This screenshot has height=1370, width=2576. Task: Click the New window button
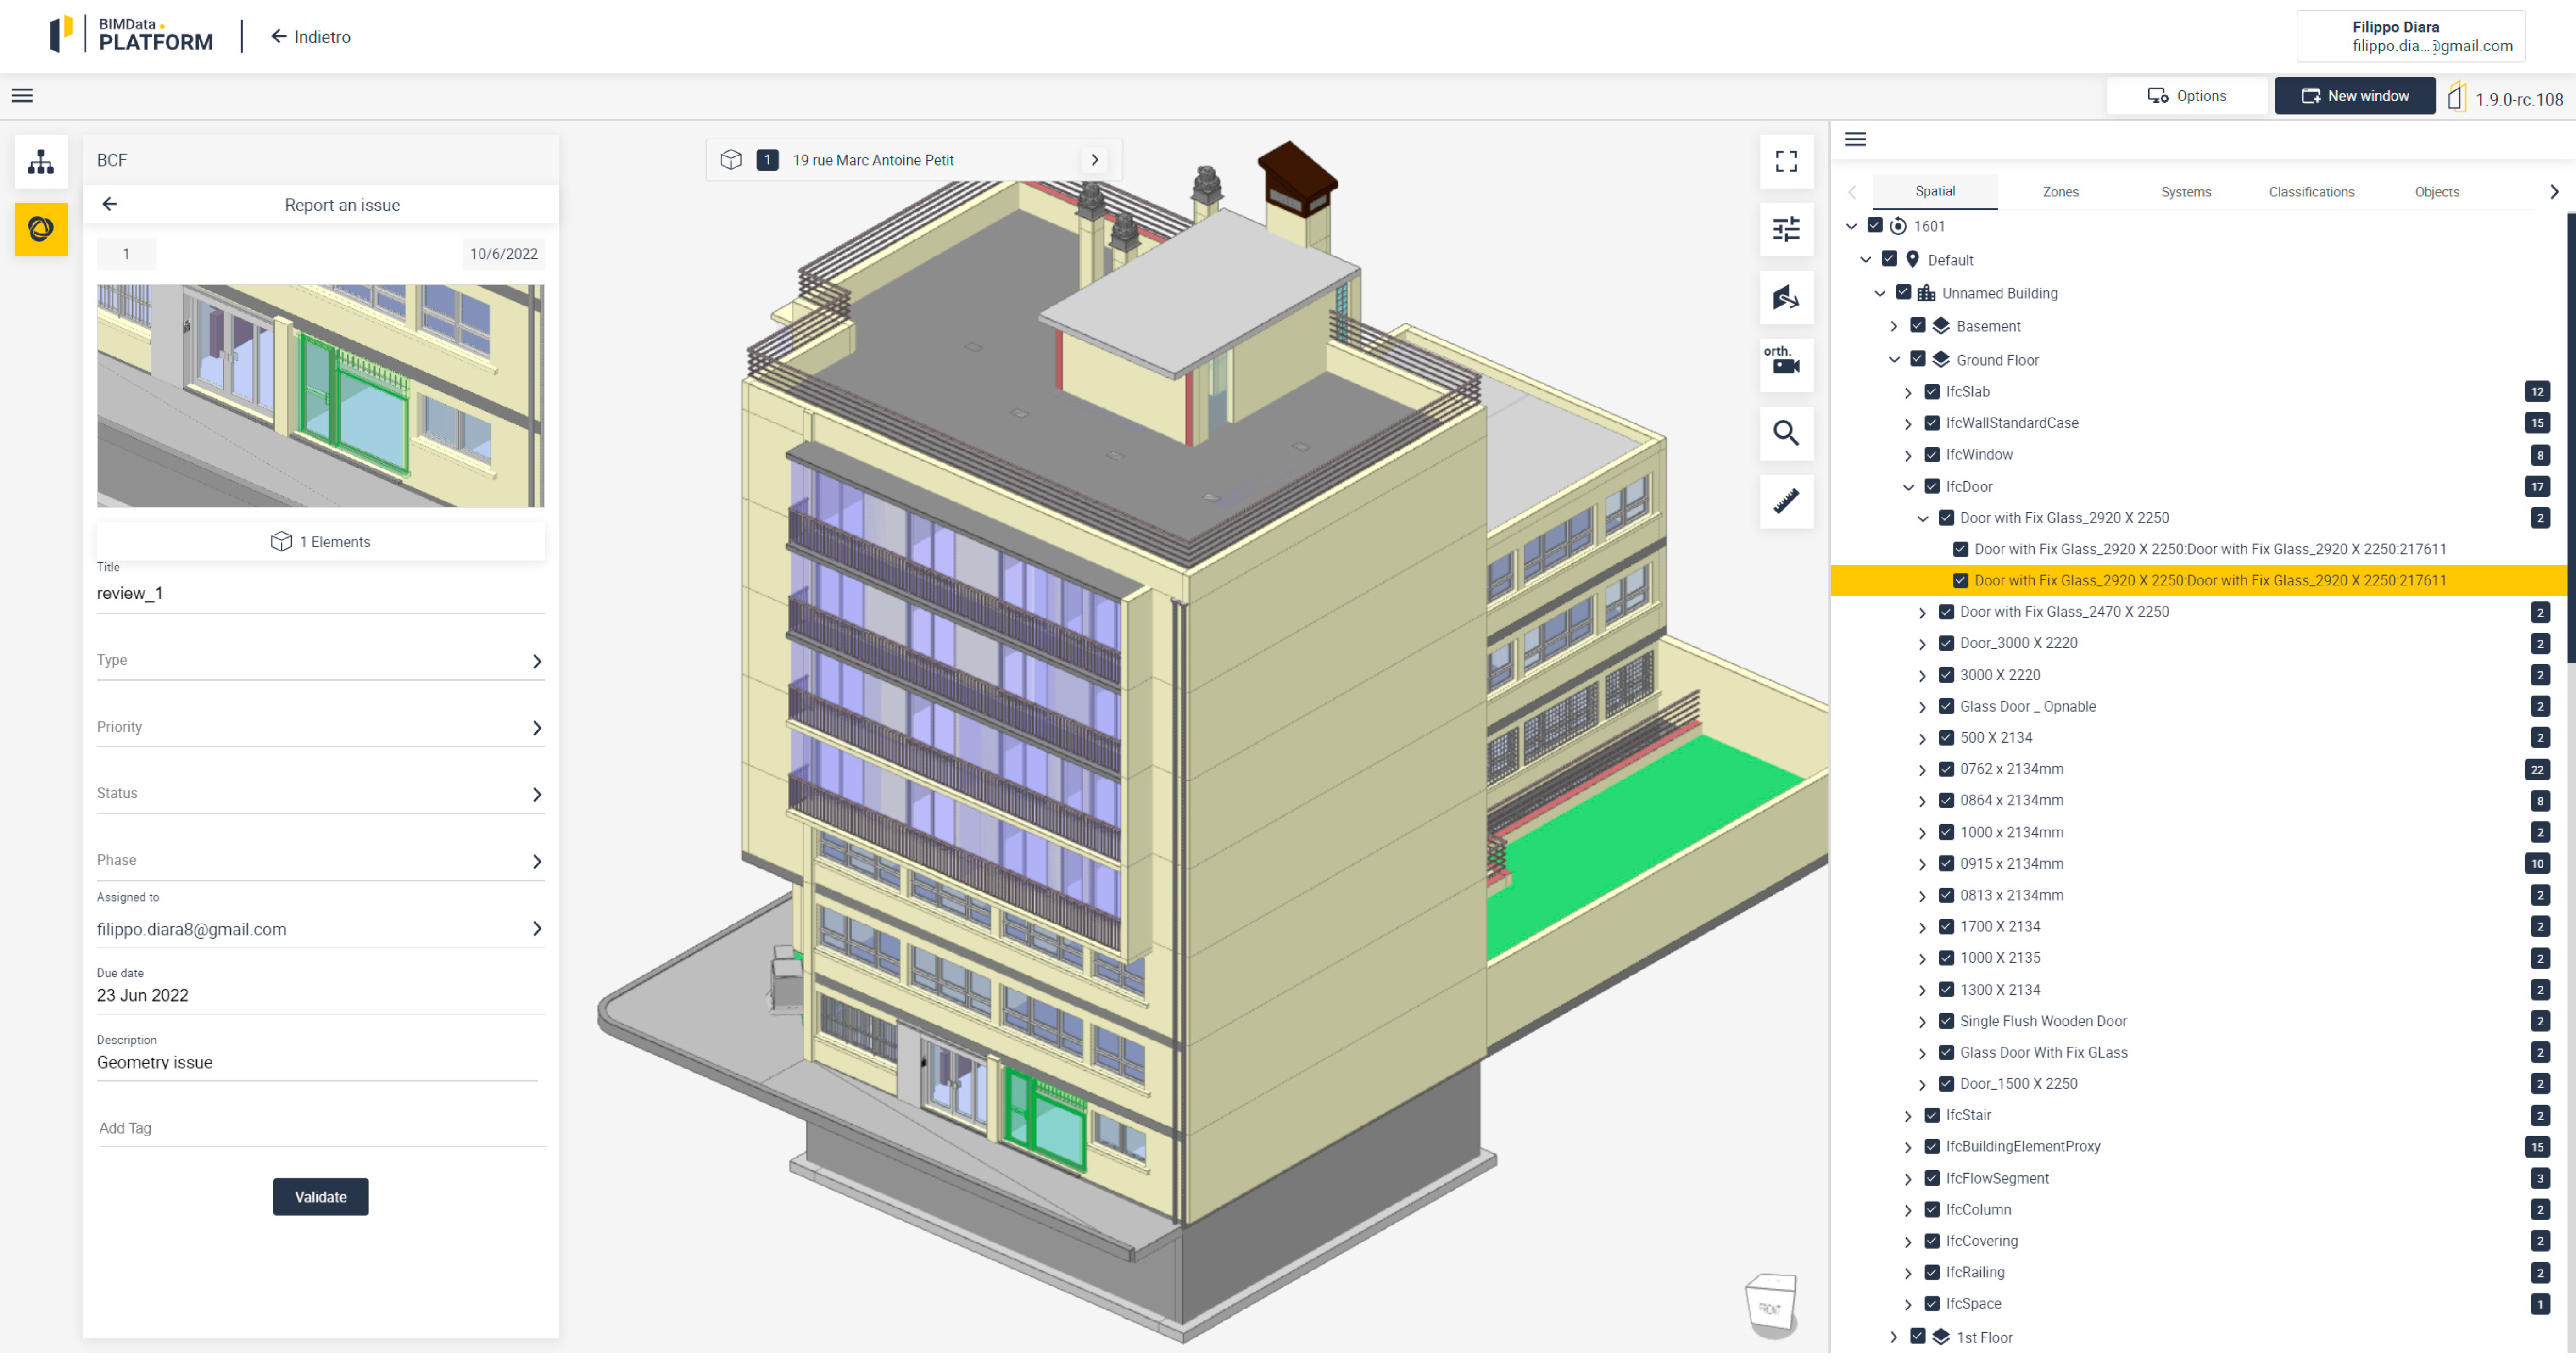2354,96
